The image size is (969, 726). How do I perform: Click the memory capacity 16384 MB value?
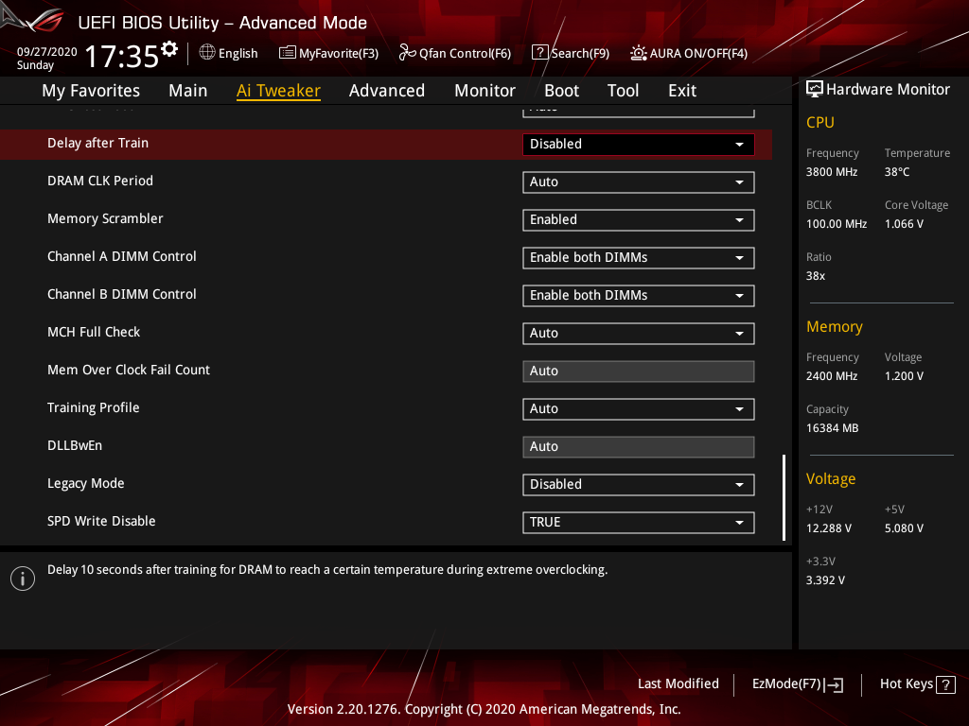pos(833,428)
